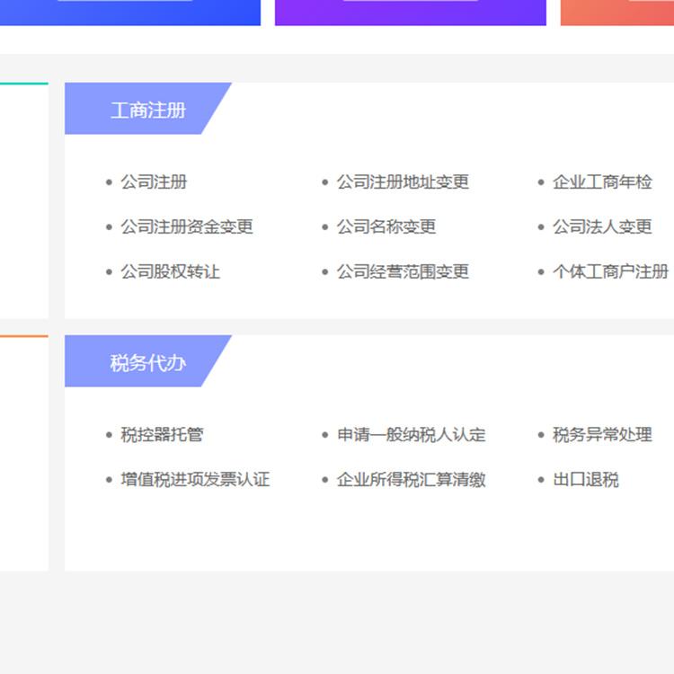The width and height of the screenshot is (674, 674).
Task: Open the 税务异常处理 link
Action: [602, 435]
